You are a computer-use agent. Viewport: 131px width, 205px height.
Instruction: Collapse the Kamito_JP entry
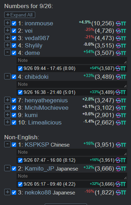click(x=7, y=168)
